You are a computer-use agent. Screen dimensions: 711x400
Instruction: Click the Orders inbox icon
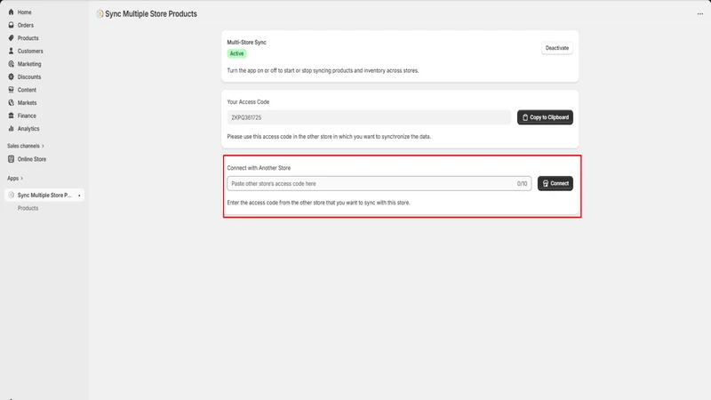tap(11, 25)
